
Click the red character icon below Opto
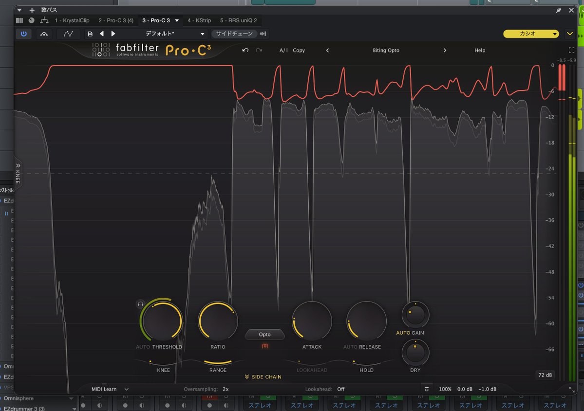pyautogui.click(x=265, y=346)
